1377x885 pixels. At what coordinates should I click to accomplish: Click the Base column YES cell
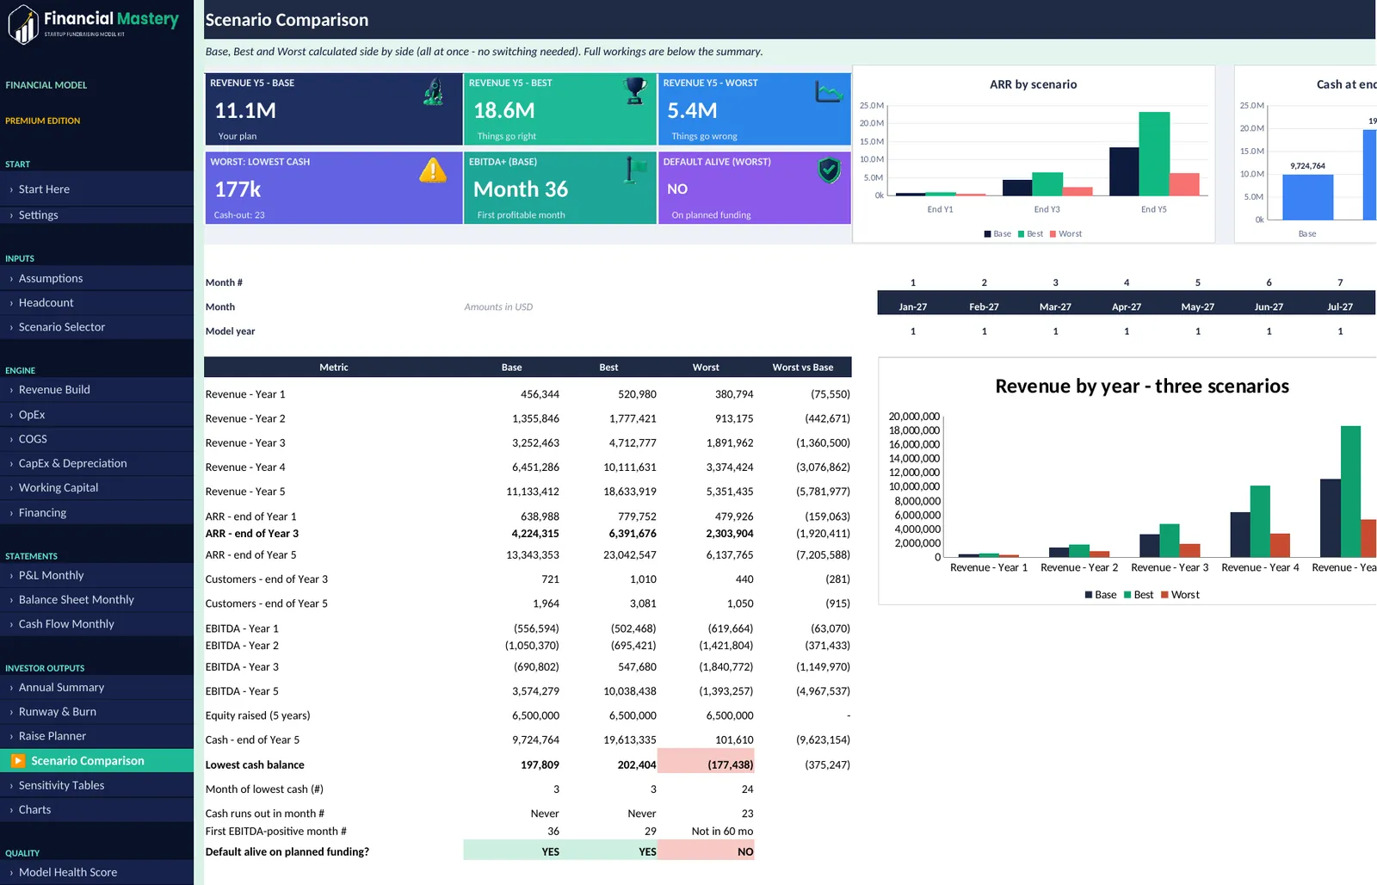point(512,851)
